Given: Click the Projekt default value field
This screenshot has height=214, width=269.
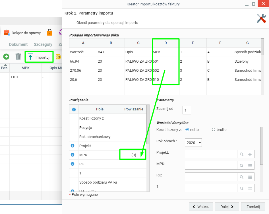Looking at the screenshot, I should (x=211, y=154).
